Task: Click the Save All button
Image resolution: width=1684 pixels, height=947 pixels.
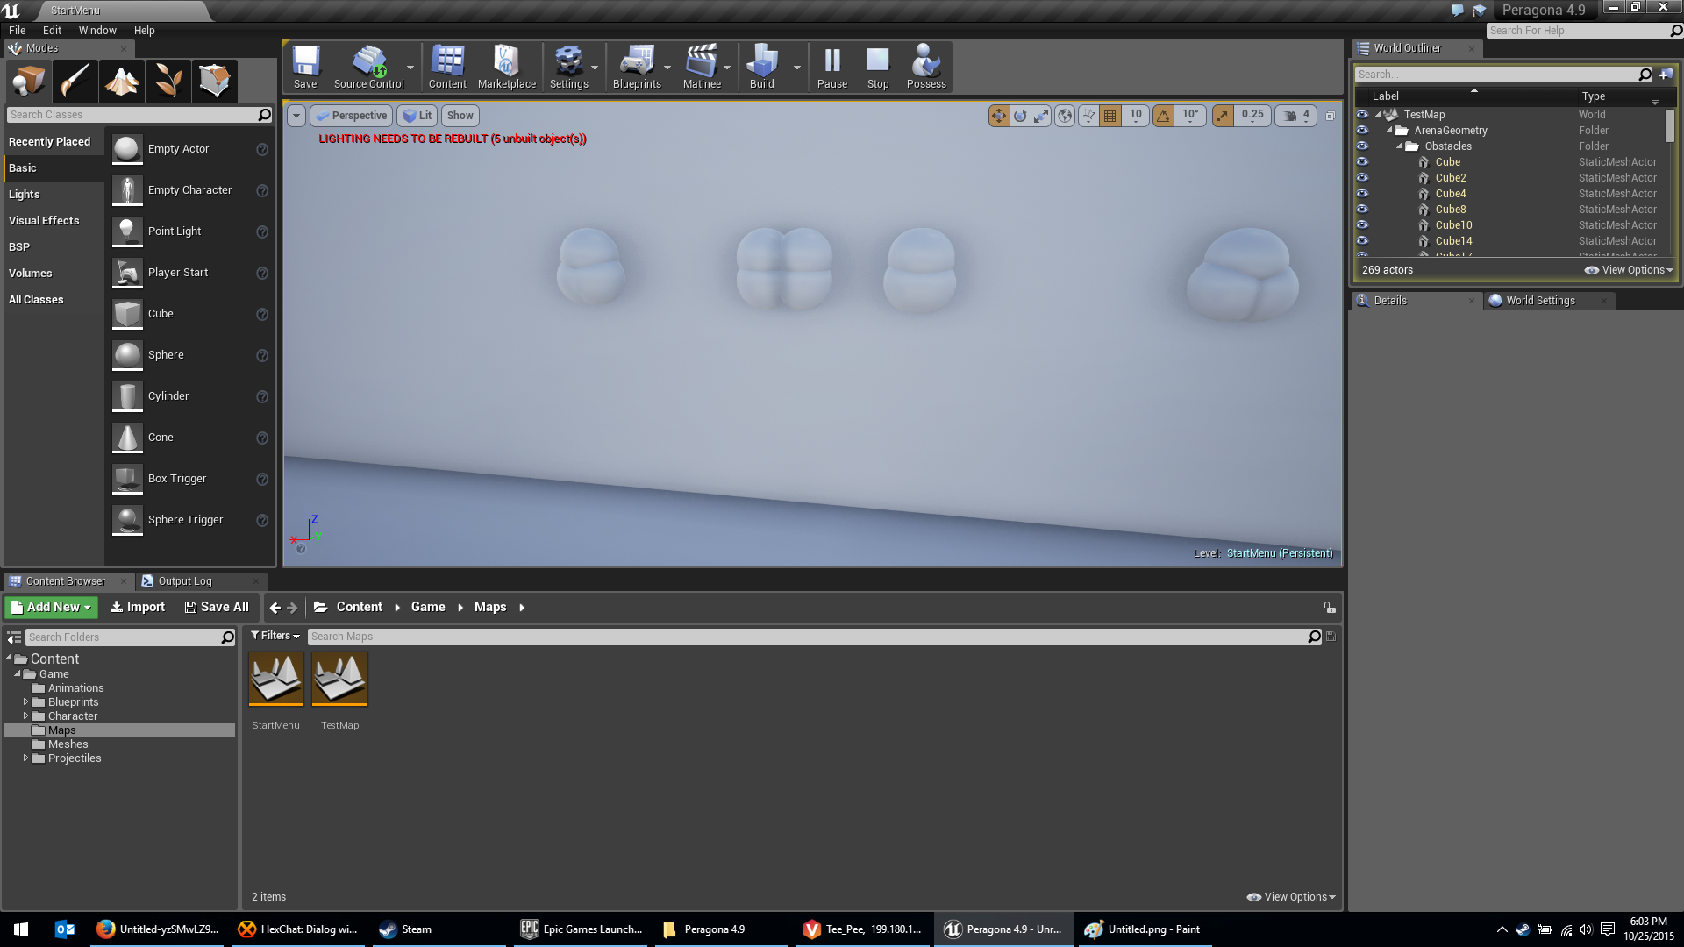Action: point(217,607)
